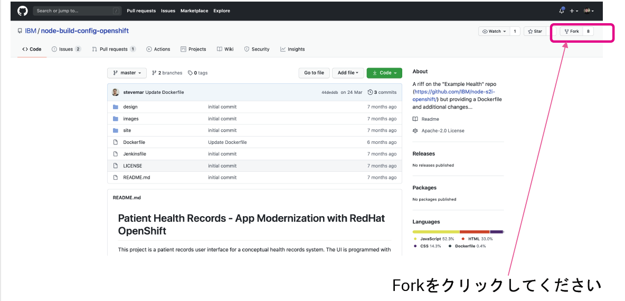Open the Packages heading link

pyautogui.click(x=424, y=188)
